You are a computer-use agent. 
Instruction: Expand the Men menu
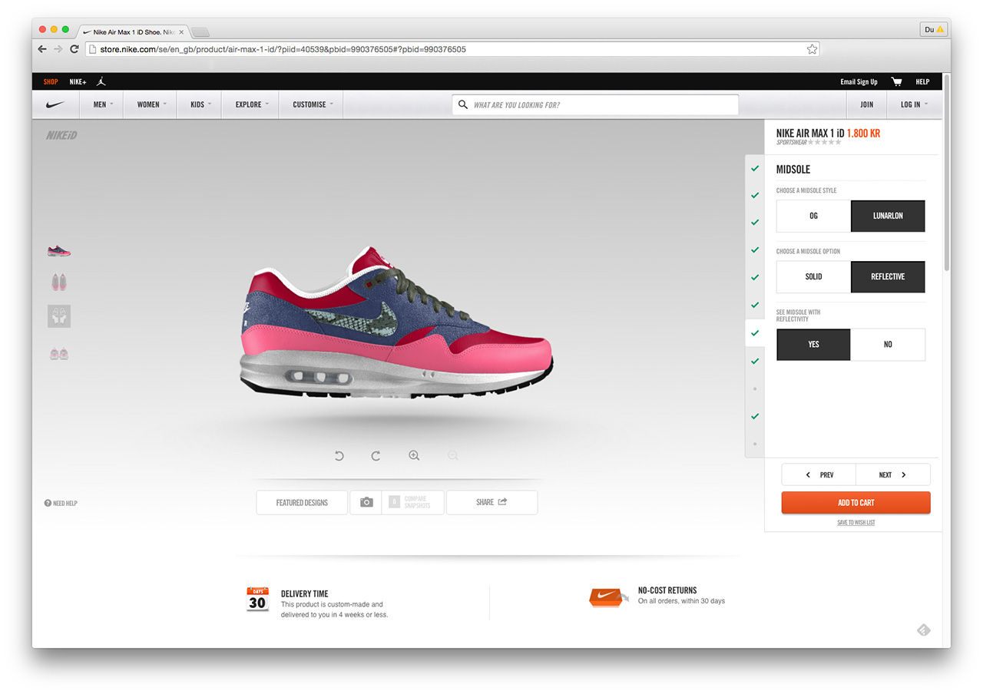(103, 104)
